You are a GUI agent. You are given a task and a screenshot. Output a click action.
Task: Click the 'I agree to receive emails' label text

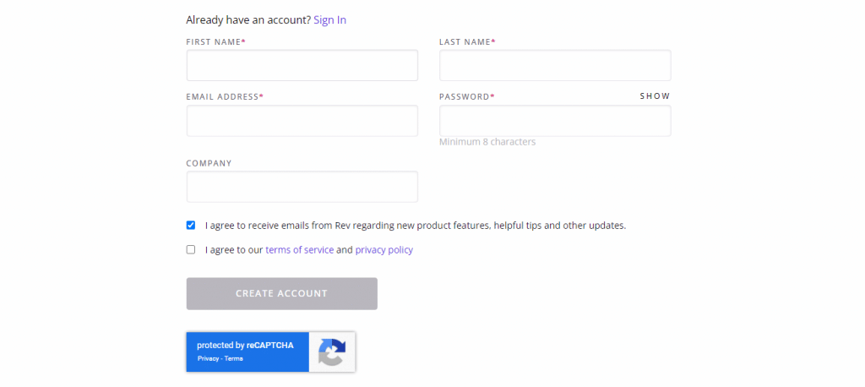click(416, 226)
